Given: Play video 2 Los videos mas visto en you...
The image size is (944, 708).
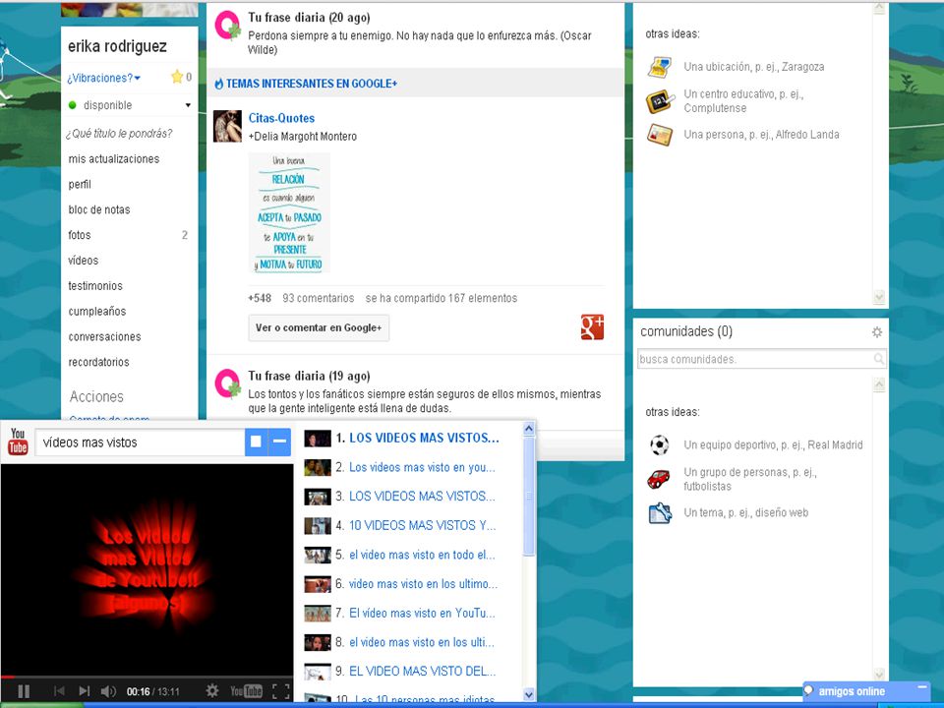Looking at the screenshot, I should (422, 467).
